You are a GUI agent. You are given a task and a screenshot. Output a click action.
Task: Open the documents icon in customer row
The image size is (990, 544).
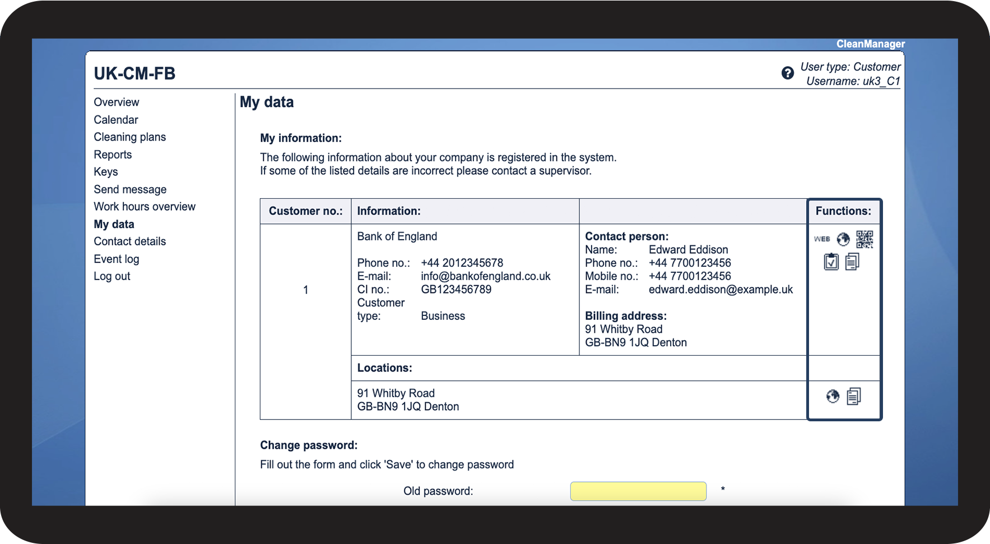852,262
